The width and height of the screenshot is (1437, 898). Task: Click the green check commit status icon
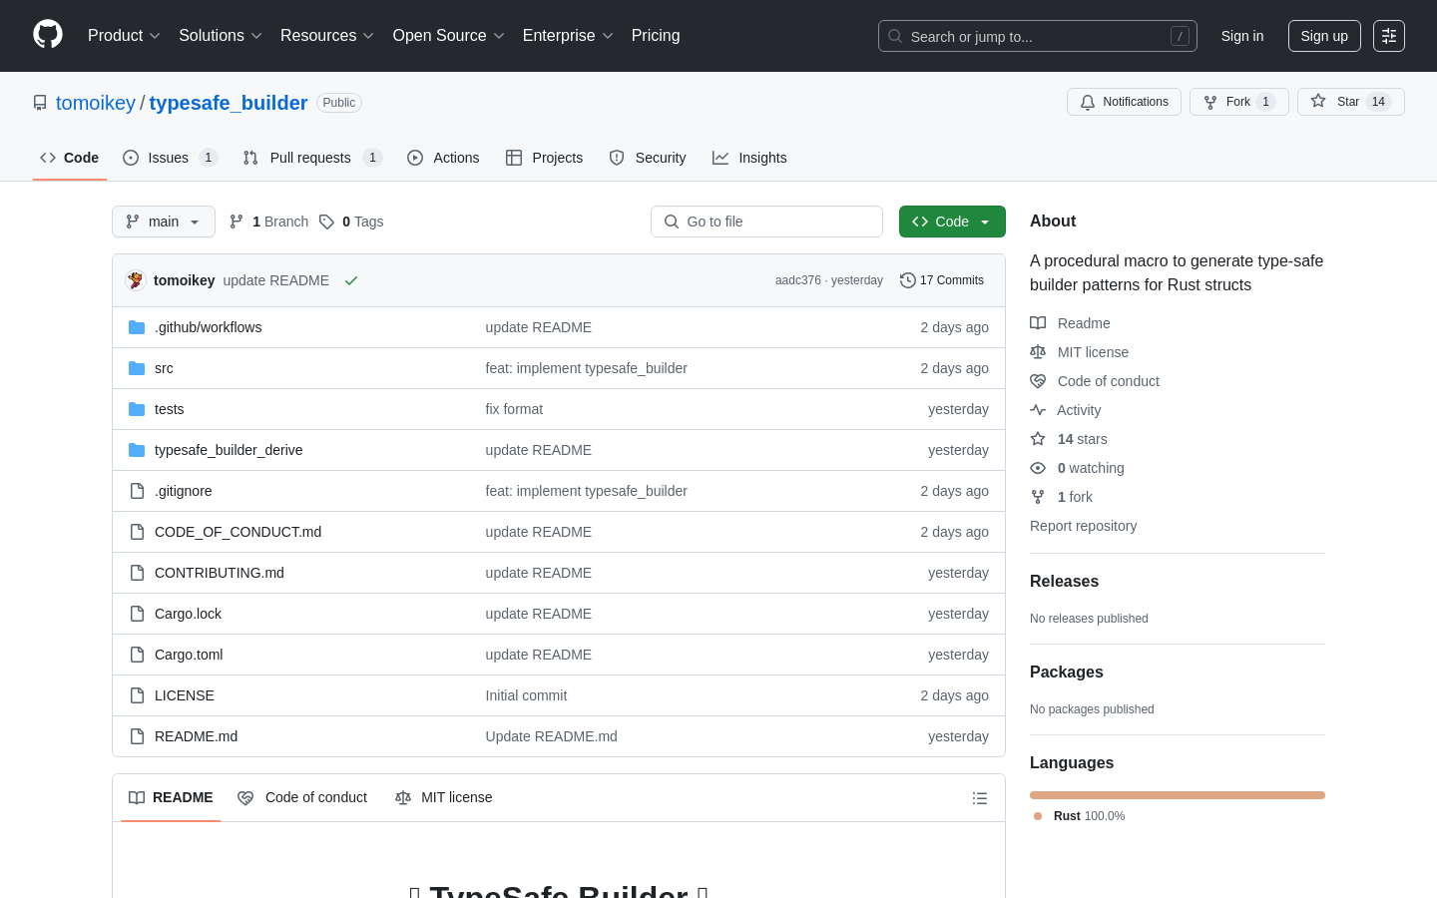pos(351,280)
